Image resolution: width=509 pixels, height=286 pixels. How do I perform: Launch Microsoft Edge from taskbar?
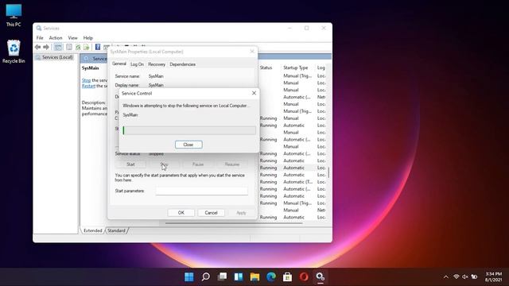tap(271, 277)
